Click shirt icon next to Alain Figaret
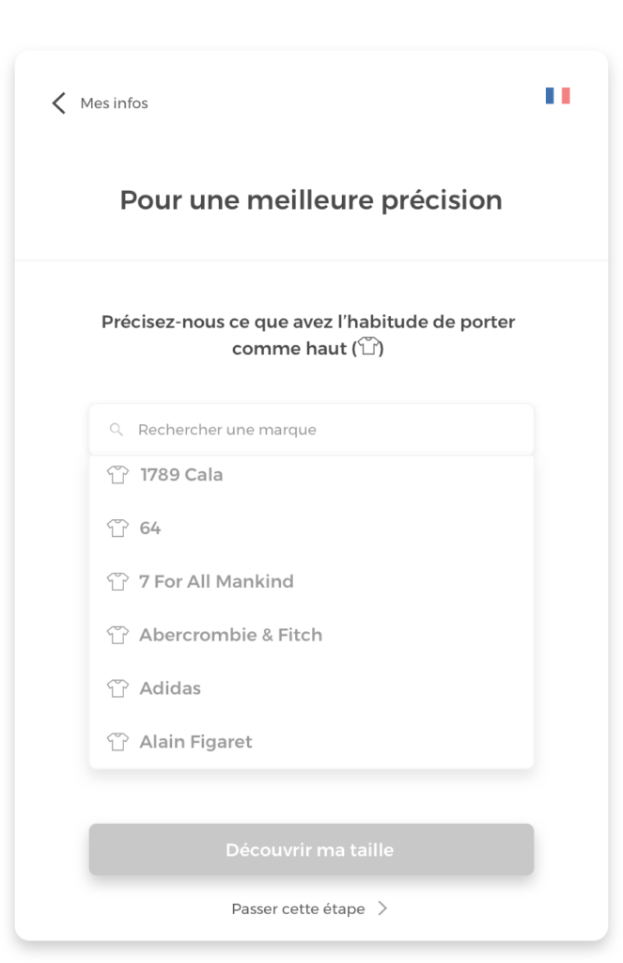Viewport: 623px width, 963px height. (117, 742)
